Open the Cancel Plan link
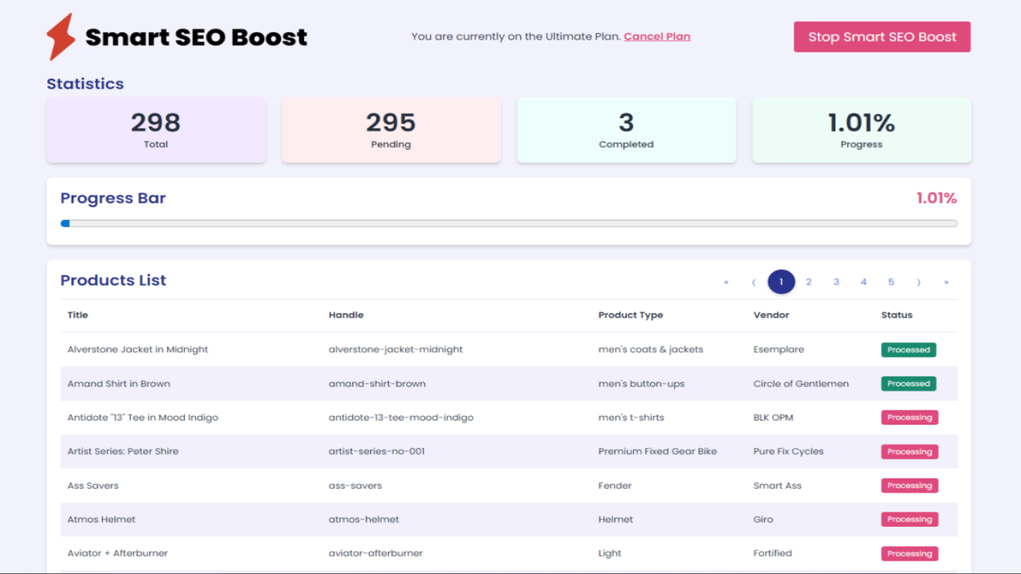Viewport: 1021px width, 574px height. tap(656, 36)
